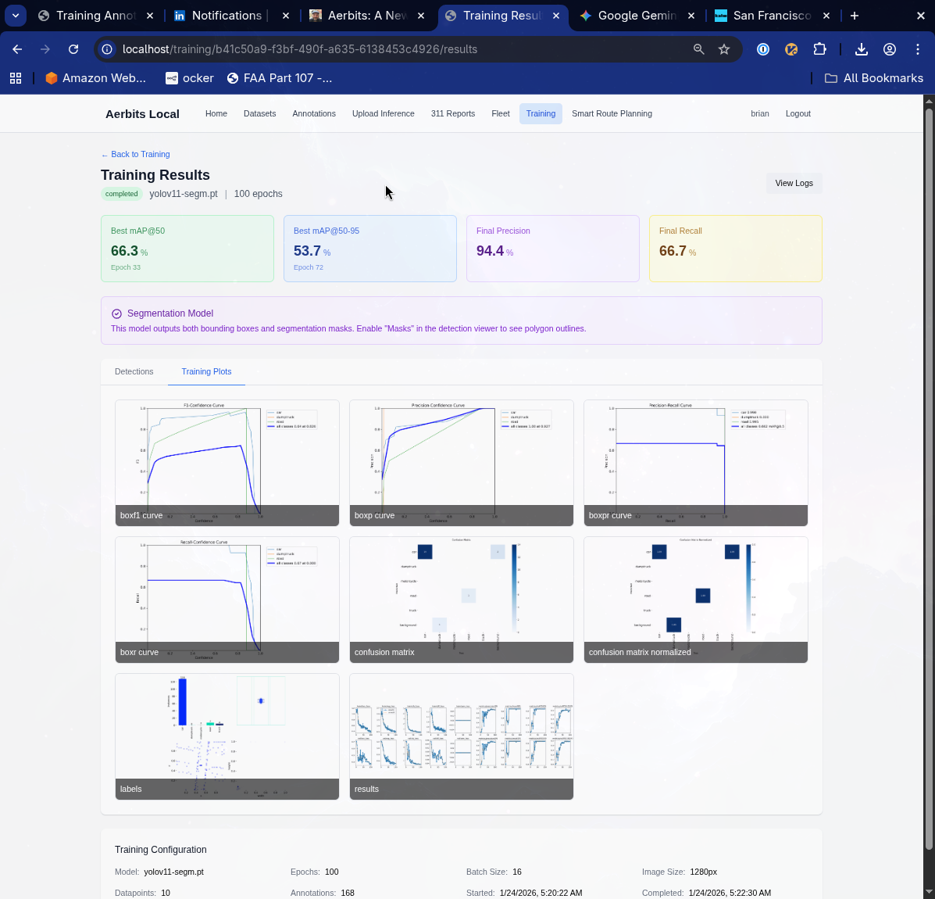Expand the All Bookmarks folder

pos(873,77)
